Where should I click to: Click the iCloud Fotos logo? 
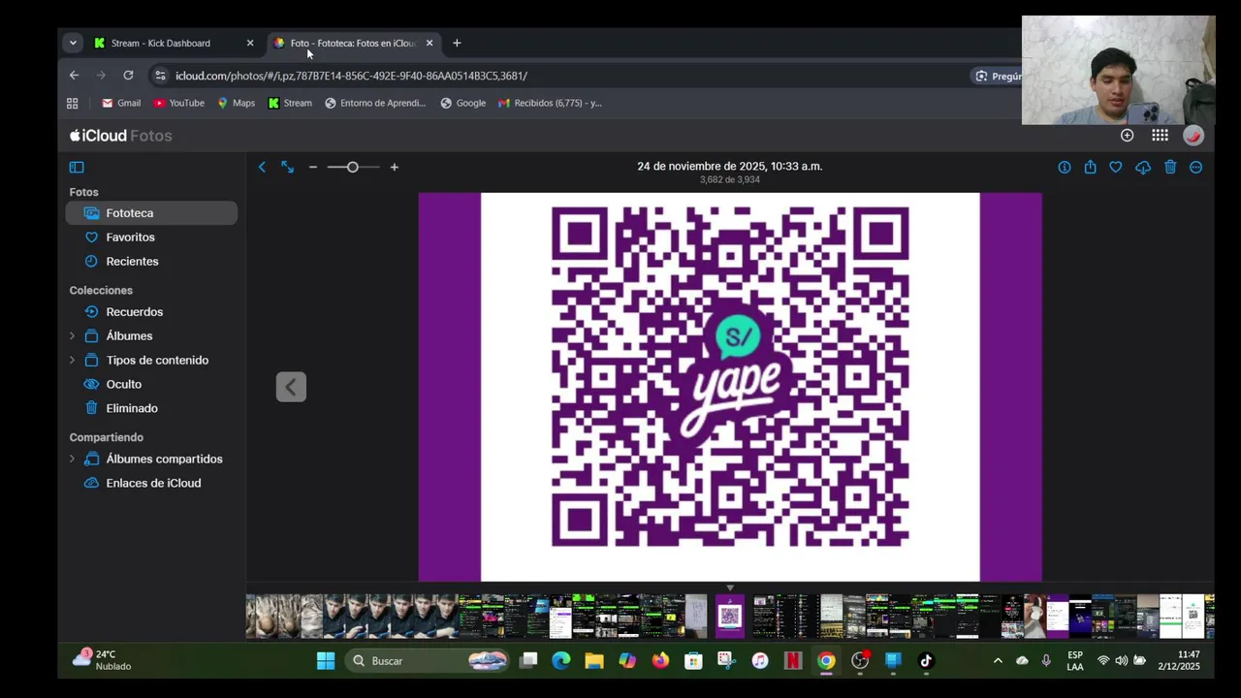121,136
